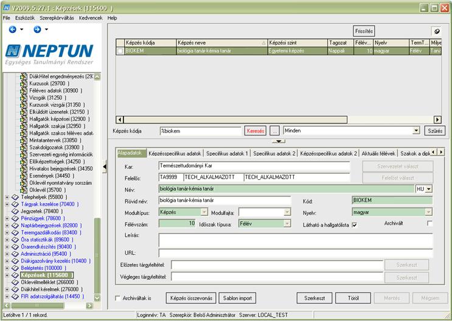Click the Kurzusok vizsgái (31350) icon
Screen dimensions: 452x321
(24, 105)
